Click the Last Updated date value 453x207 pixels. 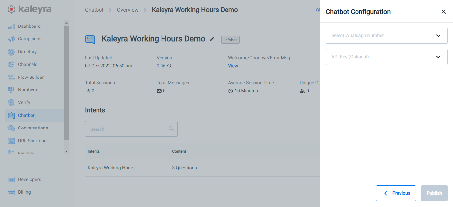(108, 66)
